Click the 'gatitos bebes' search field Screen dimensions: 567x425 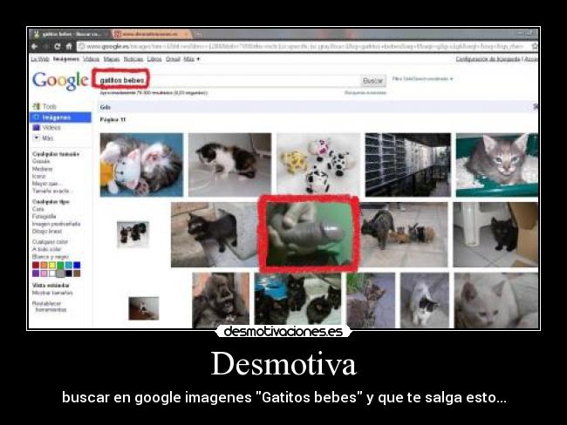tap(228, 80)
